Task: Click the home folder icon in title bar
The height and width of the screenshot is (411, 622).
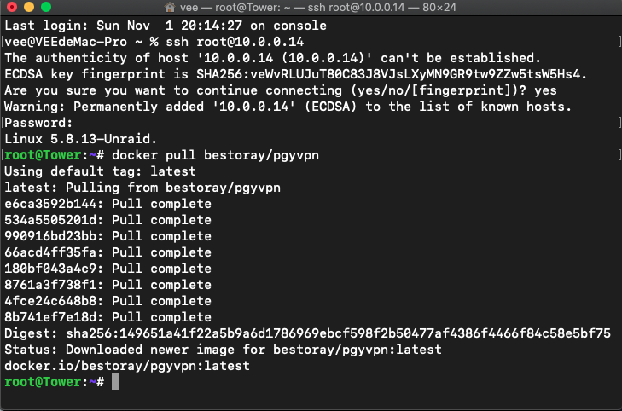Action: pyautogui.click(x=170, y=7)
